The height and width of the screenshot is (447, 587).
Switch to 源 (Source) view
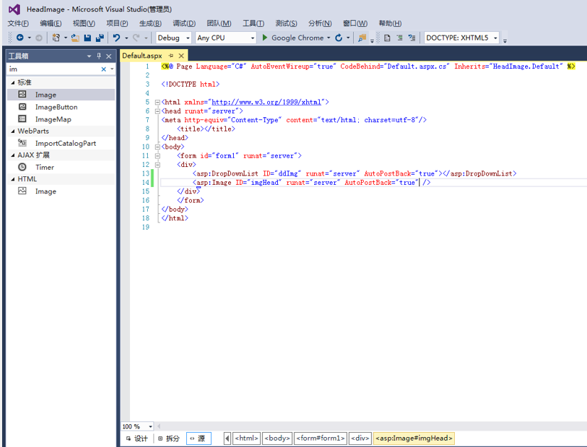tap(198, 438)
